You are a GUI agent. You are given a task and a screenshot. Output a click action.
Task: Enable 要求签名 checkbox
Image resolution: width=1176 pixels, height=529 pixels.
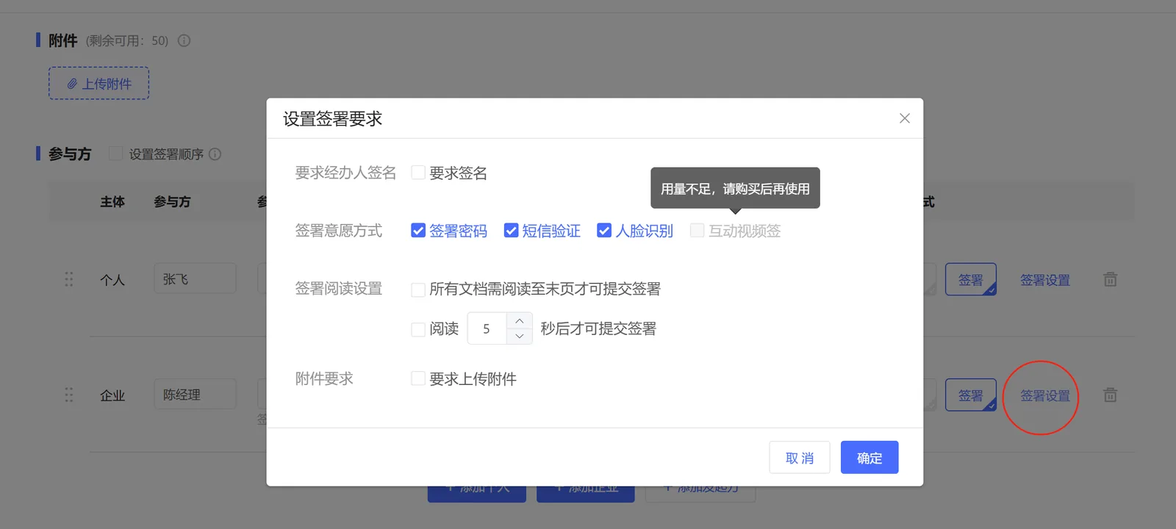418,173
